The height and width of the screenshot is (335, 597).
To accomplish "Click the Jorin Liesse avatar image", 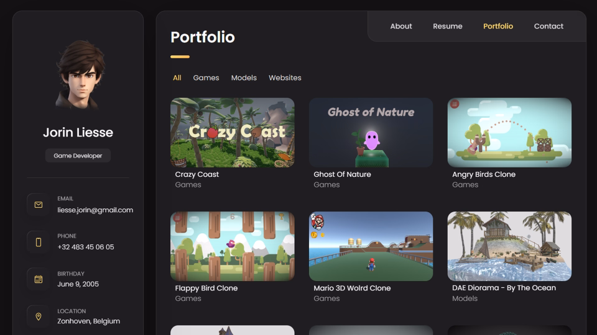I will (x=80, y=75).
